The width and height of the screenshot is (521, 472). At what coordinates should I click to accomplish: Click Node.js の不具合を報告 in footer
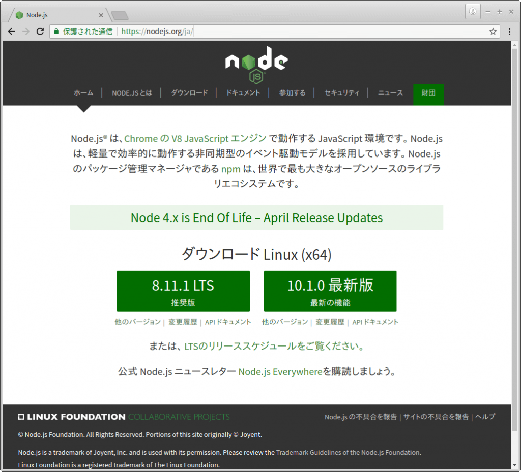(x=361, y=417)
